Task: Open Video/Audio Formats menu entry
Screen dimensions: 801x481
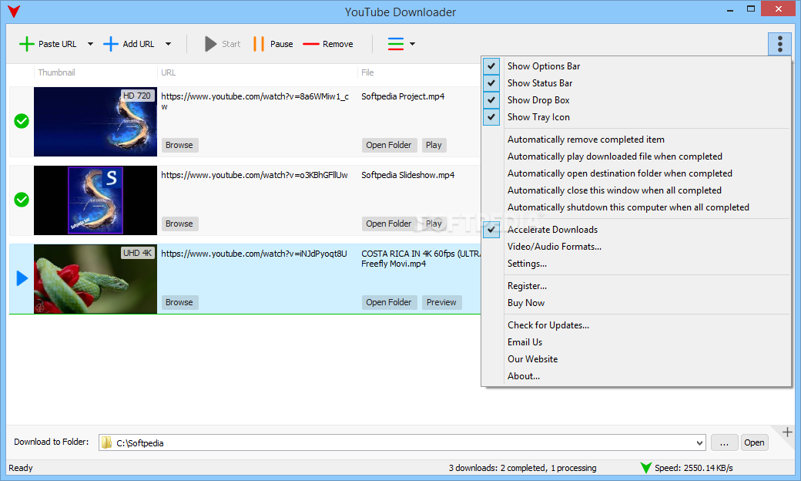Action: coord(636,247)
